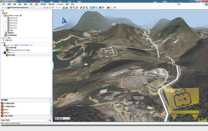208x131 pixels.
Task: Open the 文件 menu
Action: (x=4, y=4)
